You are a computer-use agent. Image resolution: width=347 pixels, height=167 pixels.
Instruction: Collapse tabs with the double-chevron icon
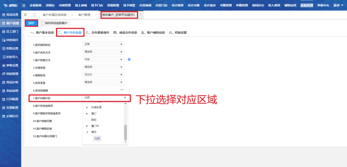pos(26,15)
